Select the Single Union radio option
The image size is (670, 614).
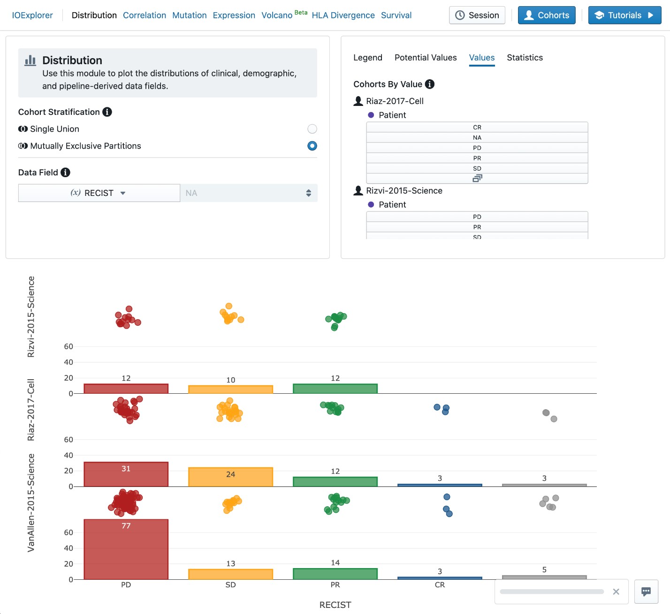(x=312, y=129)
